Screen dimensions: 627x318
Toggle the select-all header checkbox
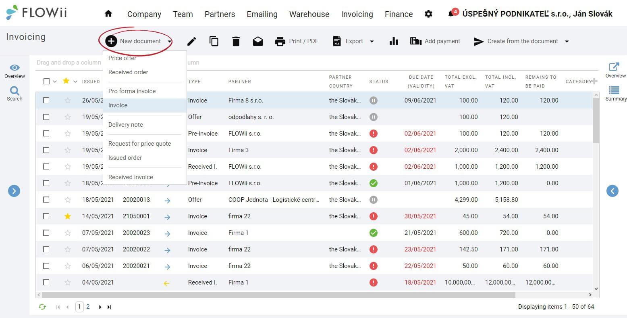point(46,81)
